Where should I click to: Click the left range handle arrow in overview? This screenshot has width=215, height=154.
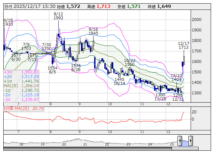(x=180, y=141)
